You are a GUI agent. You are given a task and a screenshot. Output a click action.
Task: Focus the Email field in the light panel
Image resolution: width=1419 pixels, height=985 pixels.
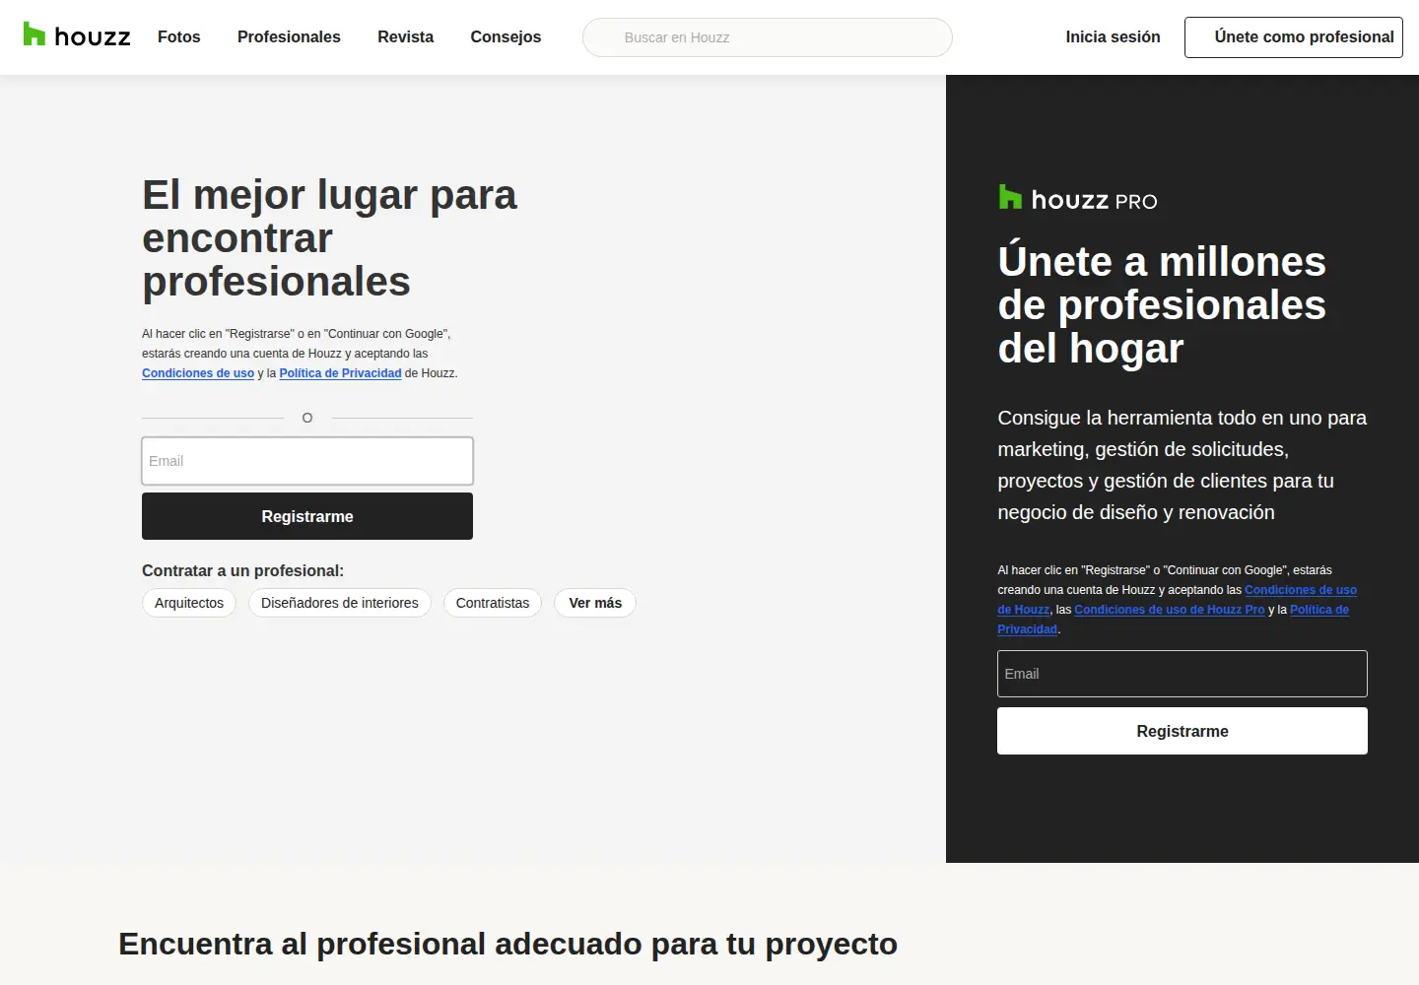point(307,461)
